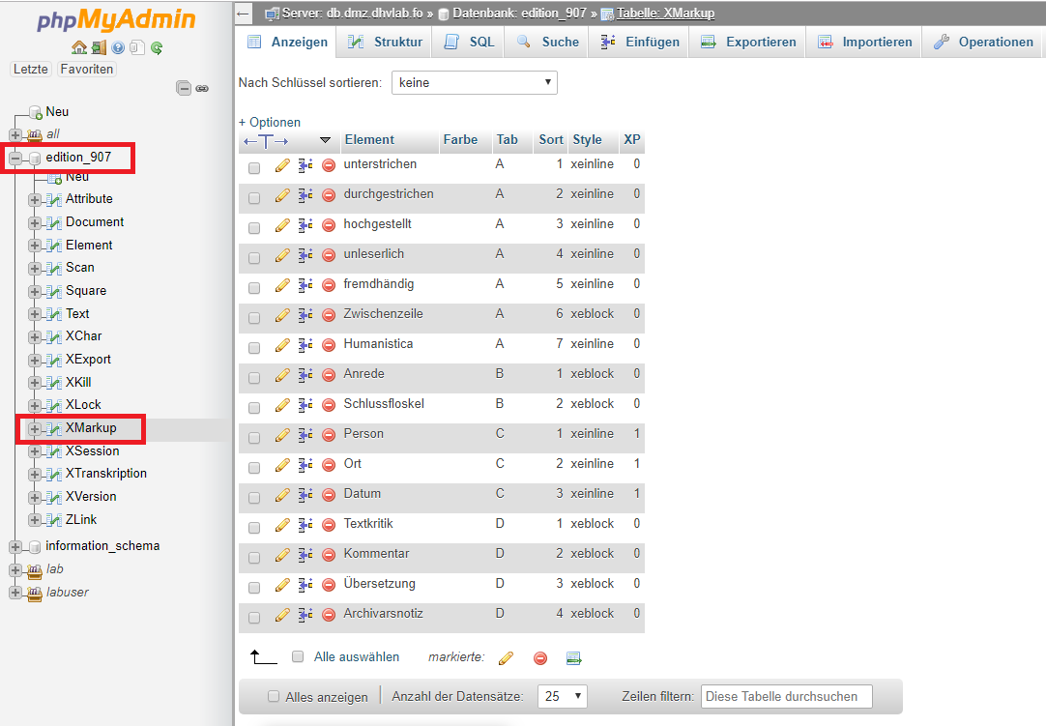Click the 'Zeilen filtern' search field

[786, 696]
